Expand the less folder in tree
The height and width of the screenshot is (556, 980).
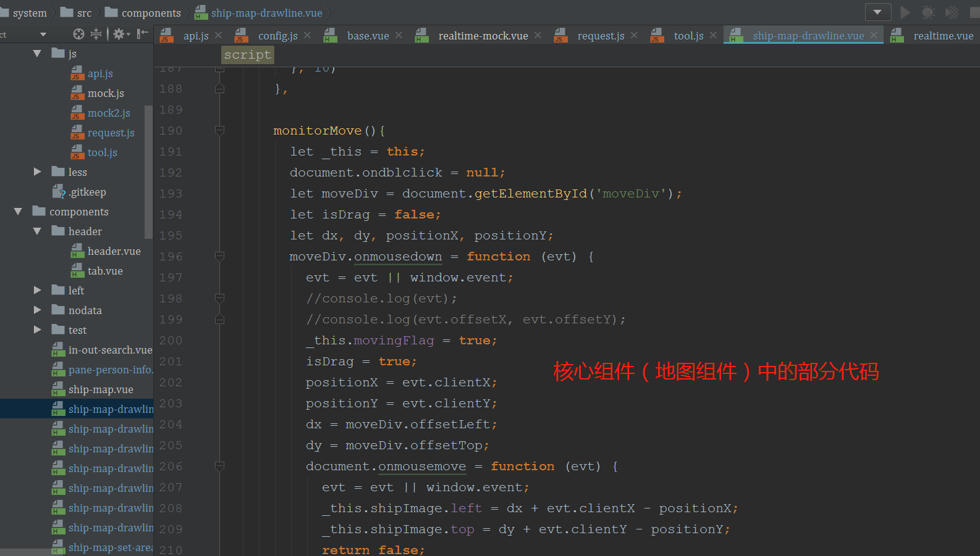(38, 172)
